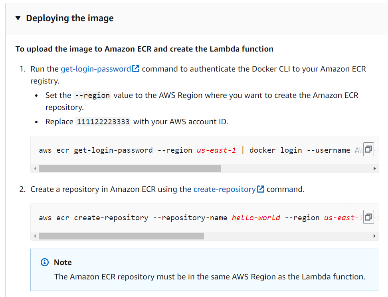Click the us-east-1 value in login command

click(x=216, y=150)
